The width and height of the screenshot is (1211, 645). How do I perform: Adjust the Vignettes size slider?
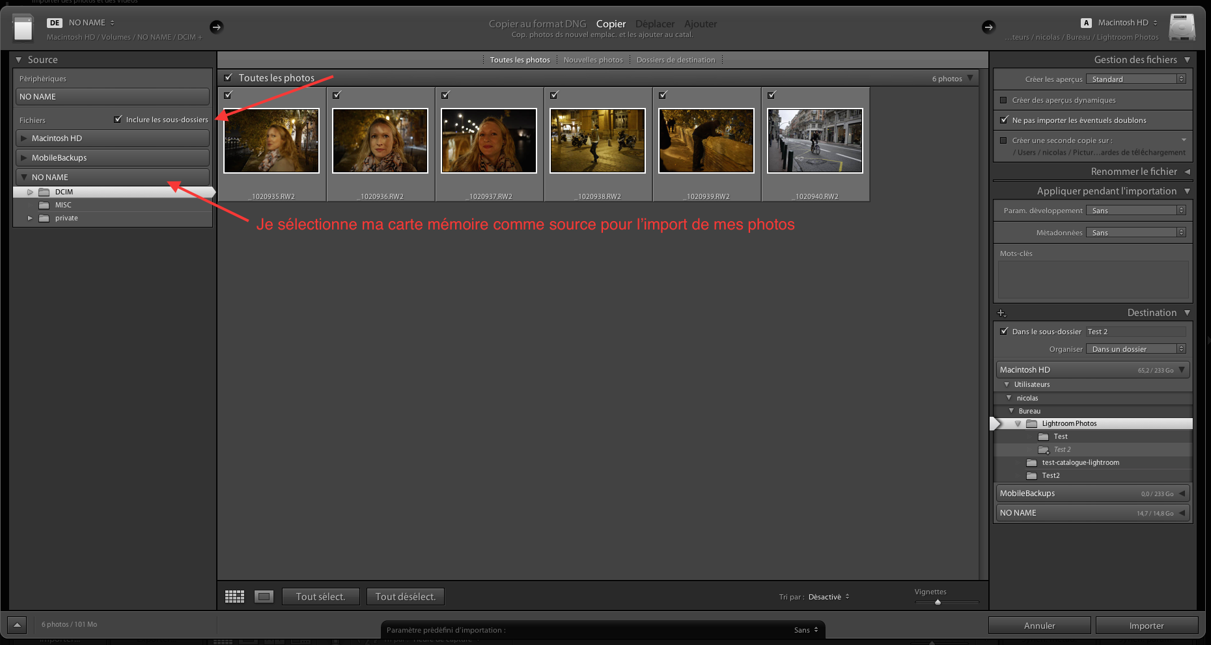tap(938, 602)
